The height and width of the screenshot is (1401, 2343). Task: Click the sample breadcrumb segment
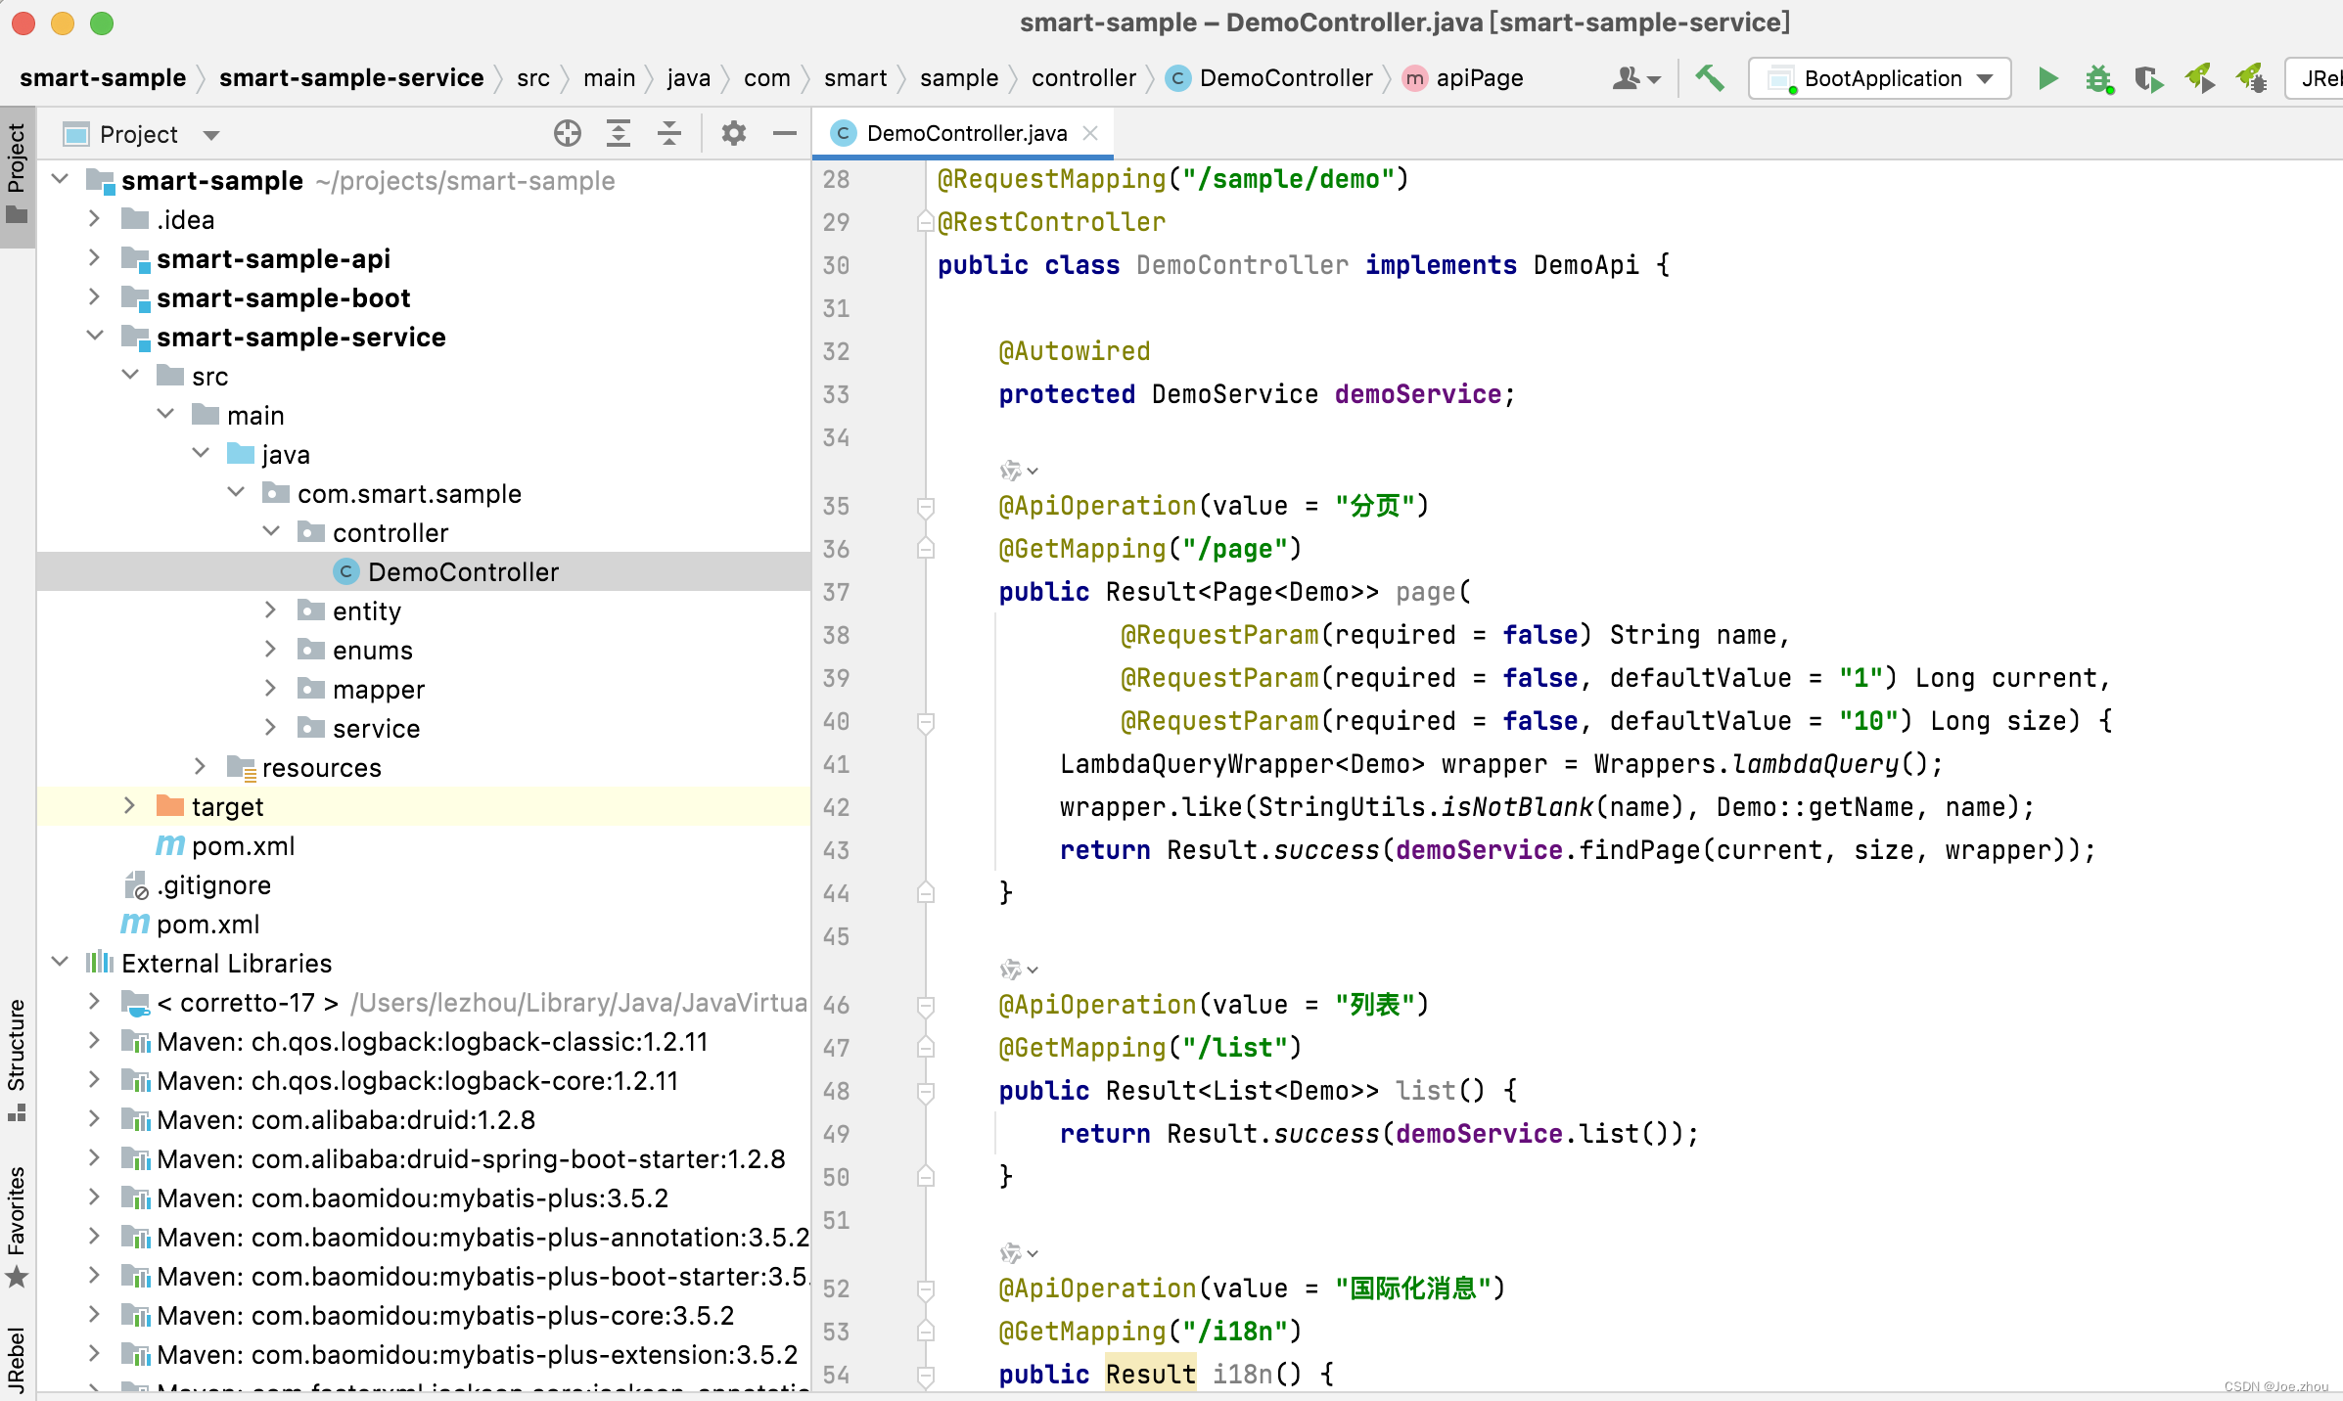click(959, 78)
